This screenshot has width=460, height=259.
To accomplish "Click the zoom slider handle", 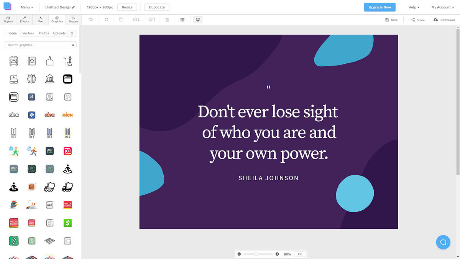I will tap(256, 254).
